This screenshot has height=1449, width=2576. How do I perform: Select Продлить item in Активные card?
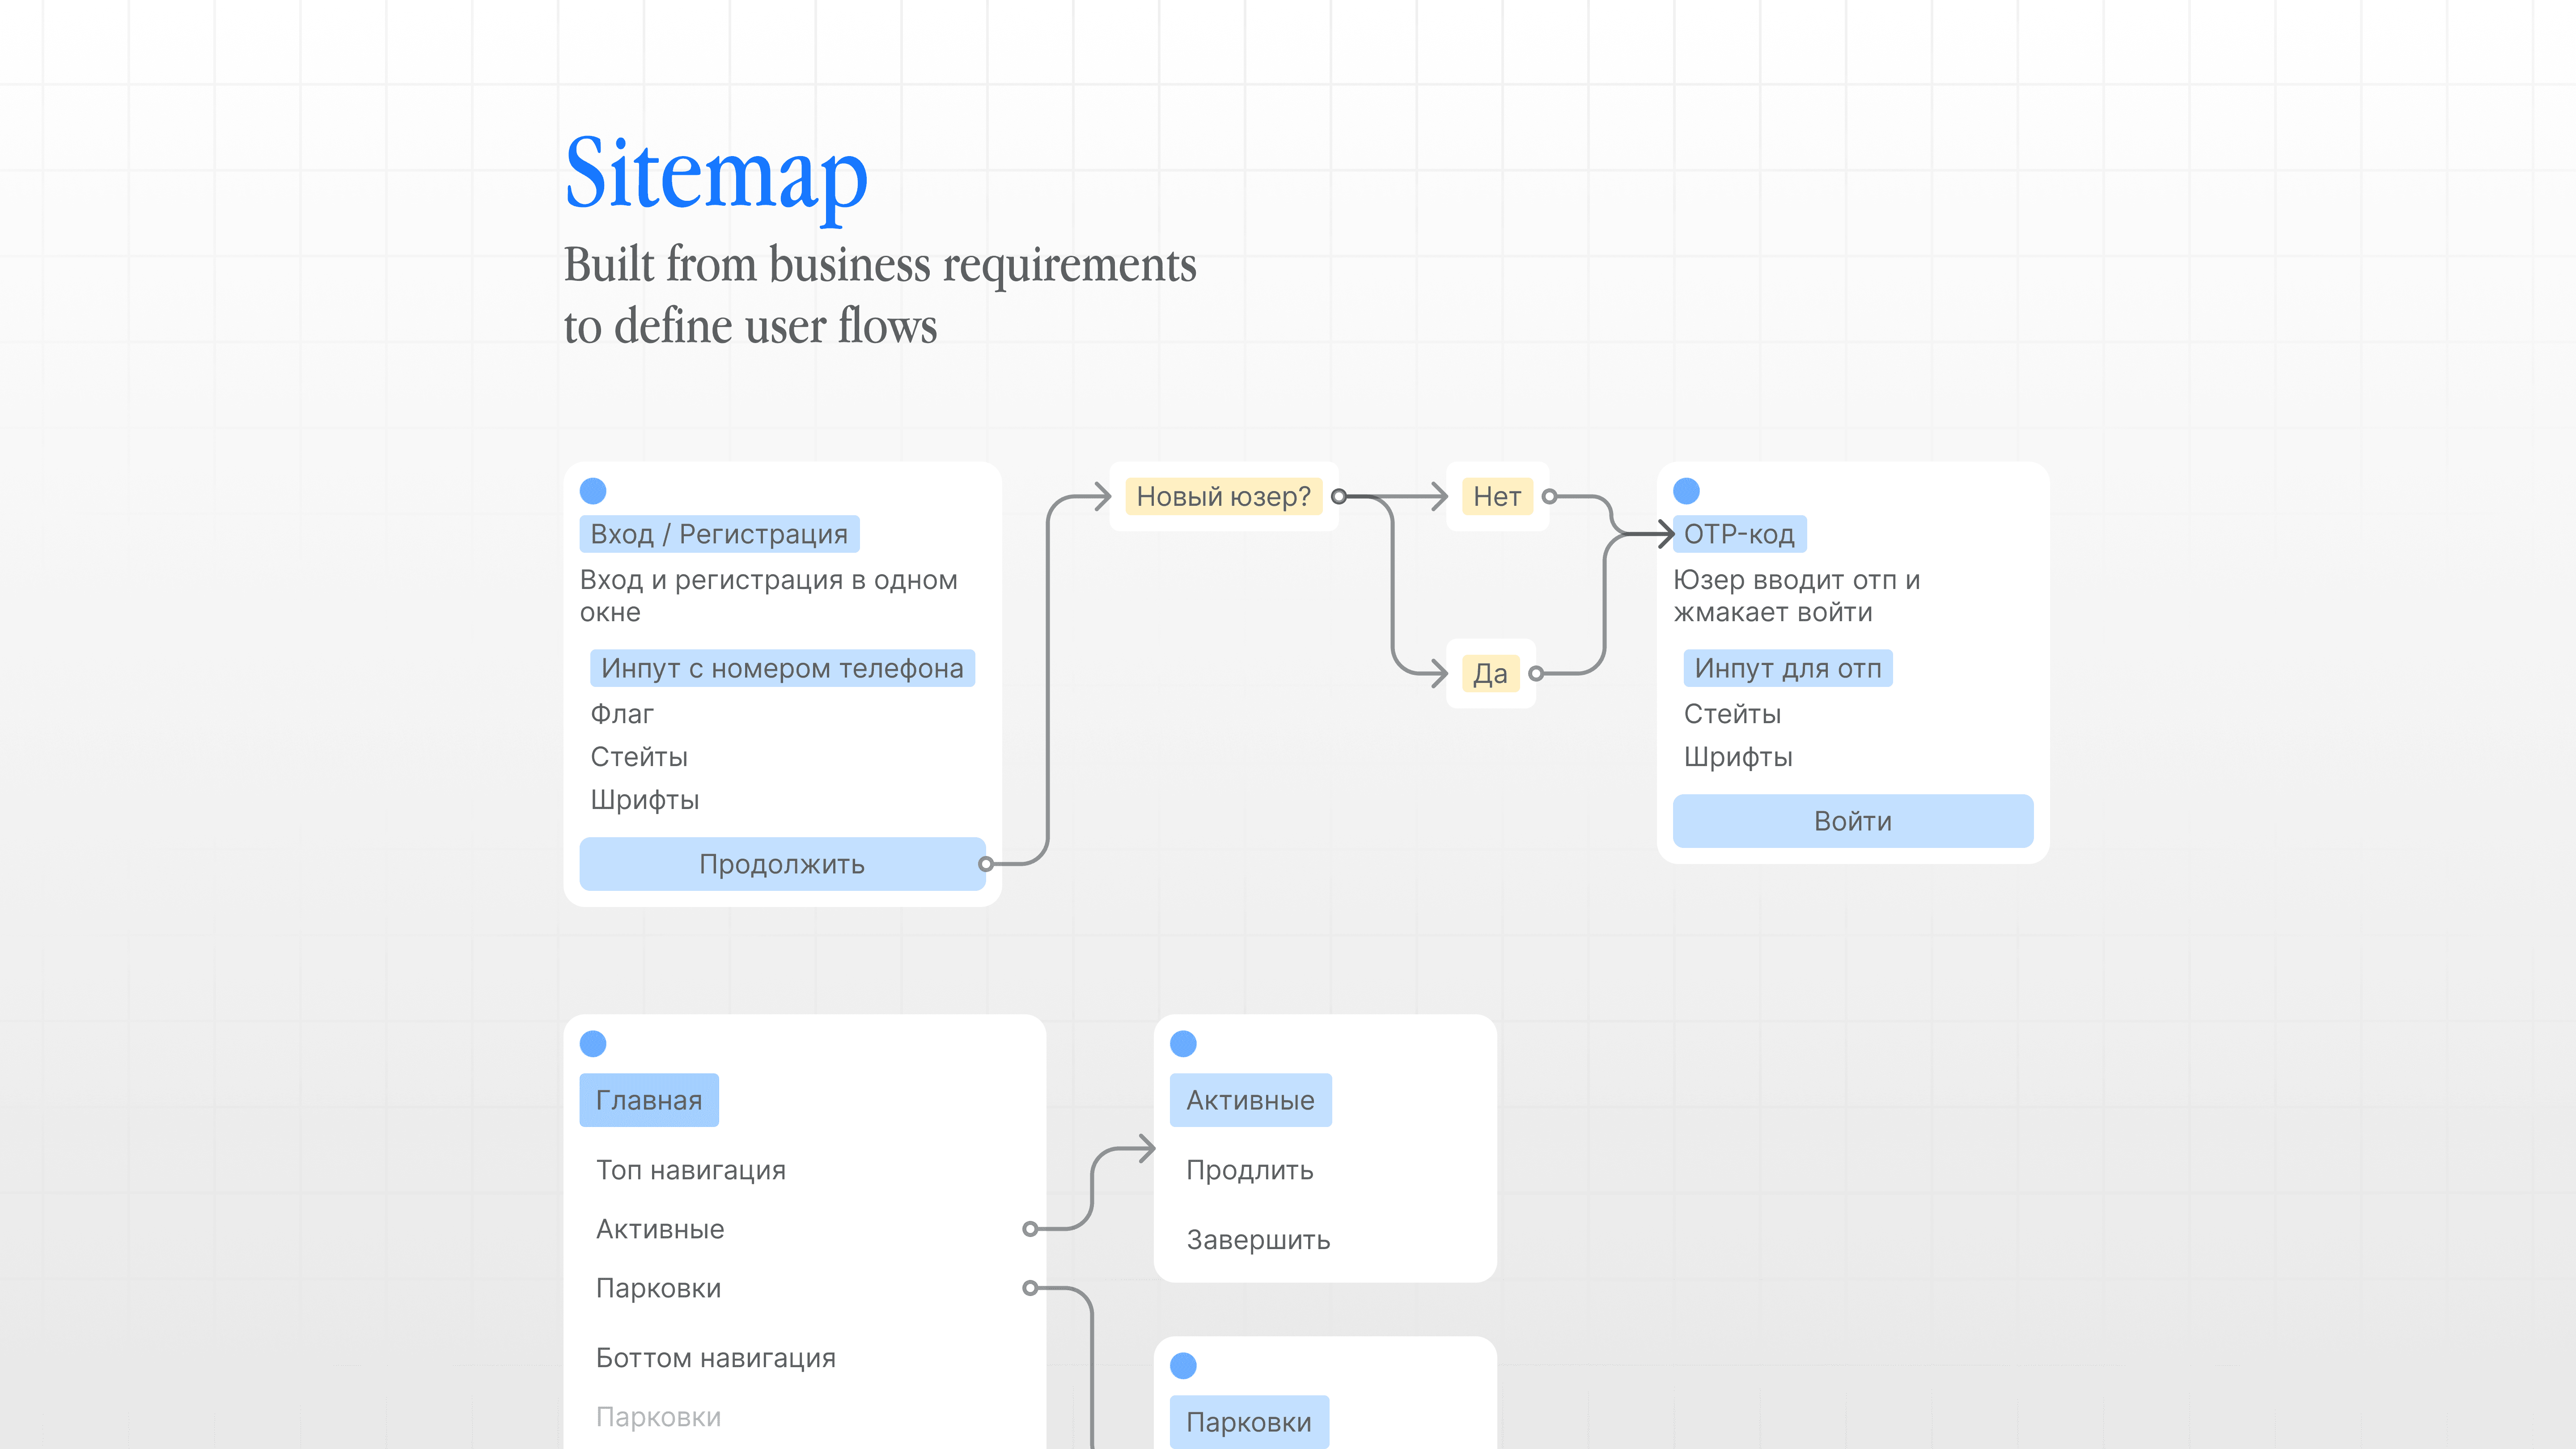[x=1249, y=1170]
